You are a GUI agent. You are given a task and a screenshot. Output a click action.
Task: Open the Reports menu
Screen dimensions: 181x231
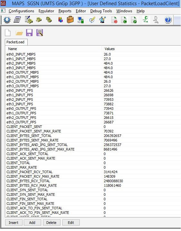coord(65,11)
